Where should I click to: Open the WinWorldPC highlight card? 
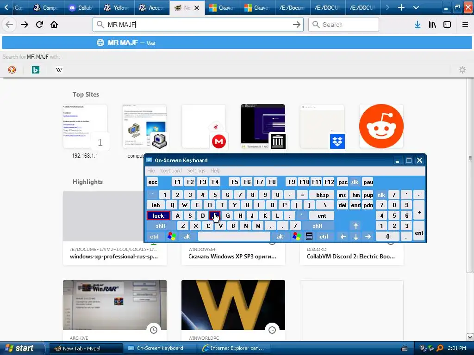tap(233, 311)
